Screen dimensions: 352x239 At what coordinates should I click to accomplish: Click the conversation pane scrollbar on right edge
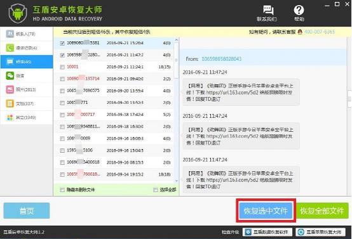[x=349, y=98]
